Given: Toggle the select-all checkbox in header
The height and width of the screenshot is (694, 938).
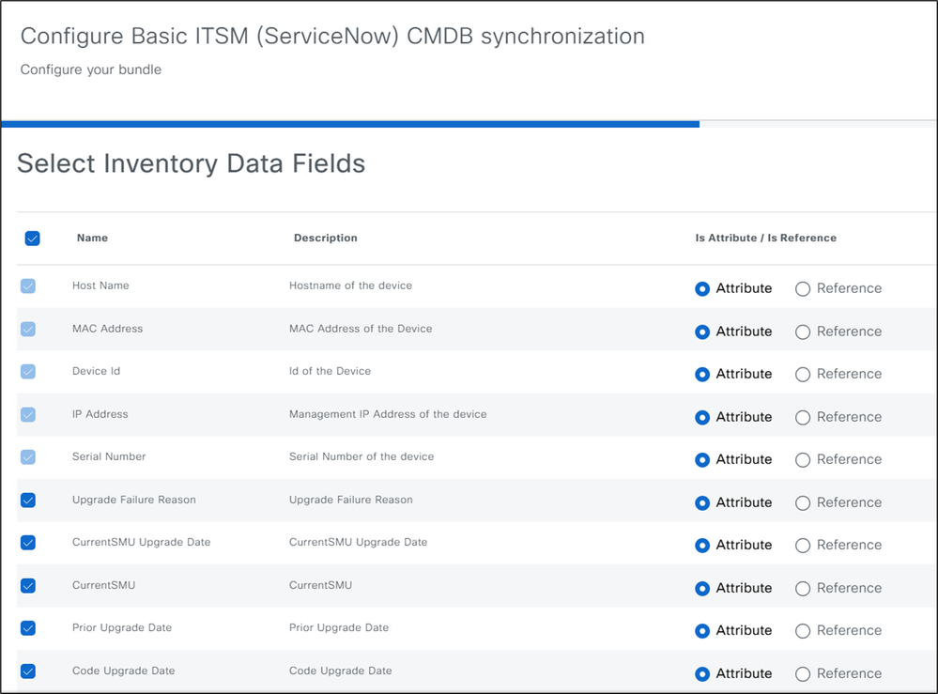Looking at the screenshot, I should pos(32,239).
